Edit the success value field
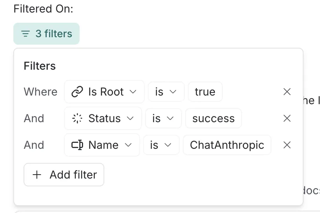This screenshot has height=213, width=320. pyautogui.click(x=213, y=119)
